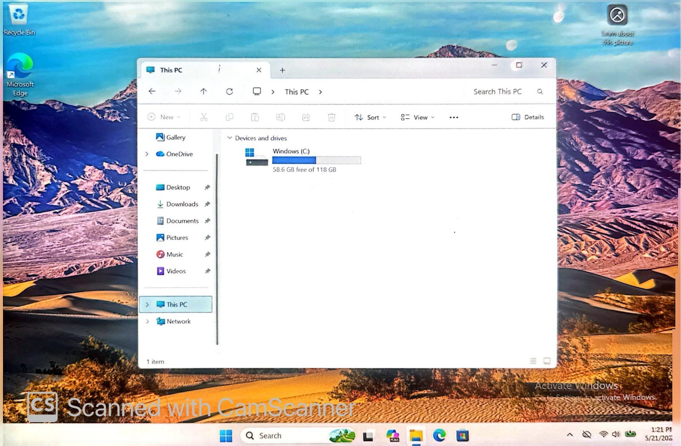
Task: Open Downloads folder in sidebar
Action: (x=177, y=204)
